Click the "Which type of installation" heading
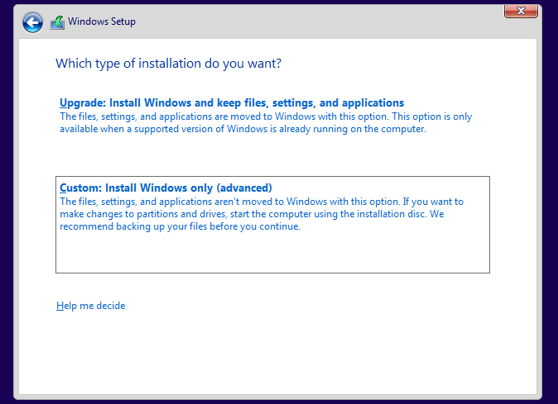 click(174, 63)
